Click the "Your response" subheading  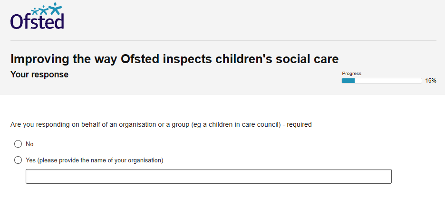pos(39,75)
